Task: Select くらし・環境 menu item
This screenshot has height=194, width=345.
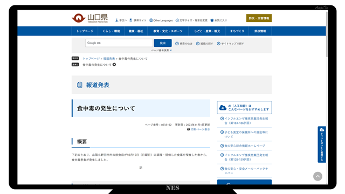Action: coord(111,31)
